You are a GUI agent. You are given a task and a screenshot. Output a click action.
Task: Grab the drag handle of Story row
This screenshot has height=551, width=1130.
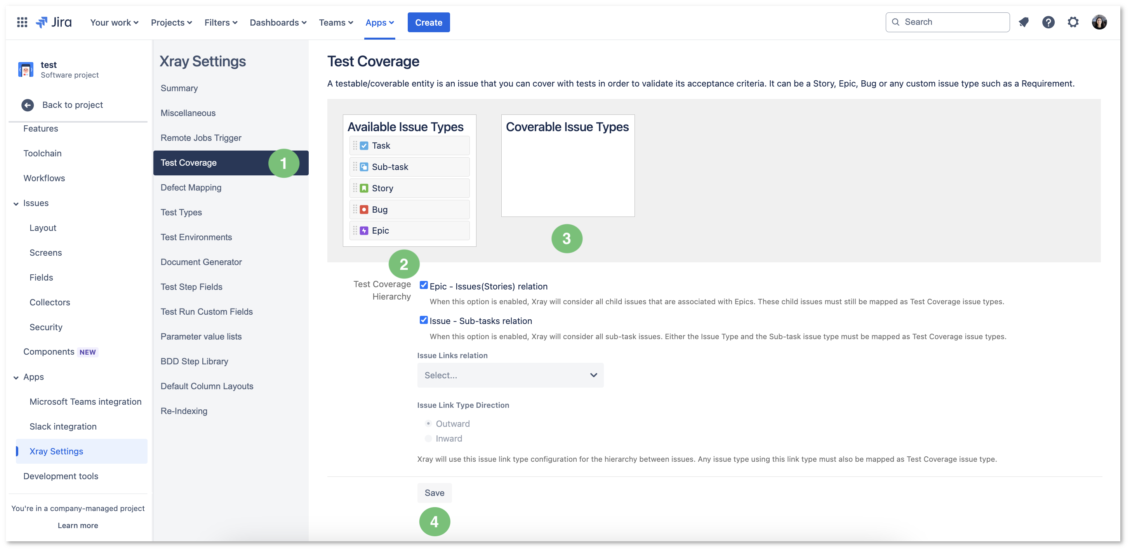[355, 188]
